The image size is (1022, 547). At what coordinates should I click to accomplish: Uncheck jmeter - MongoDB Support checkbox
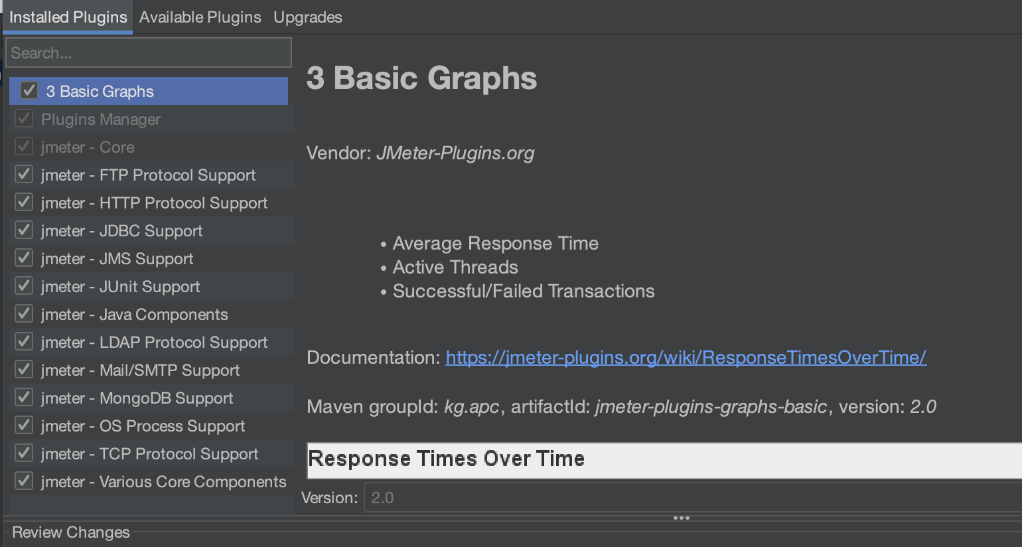tap(24, 398)
